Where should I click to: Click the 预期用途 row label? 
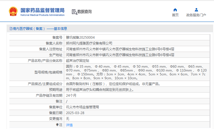click(x=56, y=90)
